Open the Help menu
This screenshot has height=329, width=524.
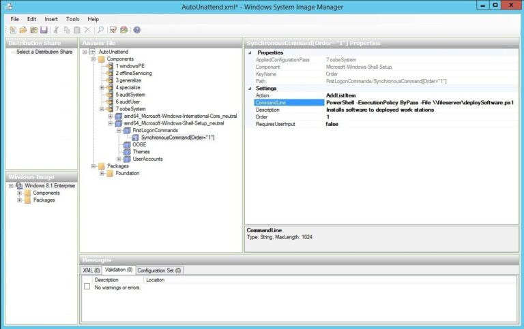click(x=93, y=19)
